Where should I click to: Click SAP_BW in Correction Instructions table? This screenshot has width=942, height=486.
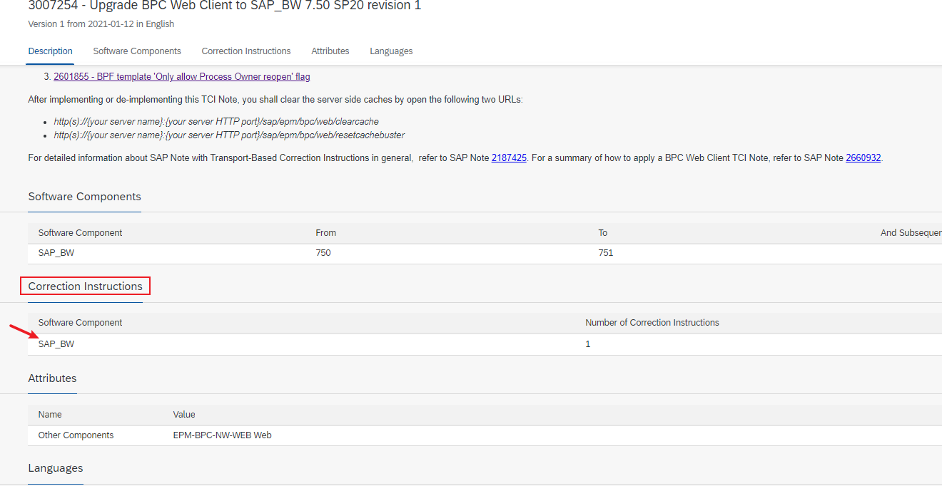click(x=56, y=344)
